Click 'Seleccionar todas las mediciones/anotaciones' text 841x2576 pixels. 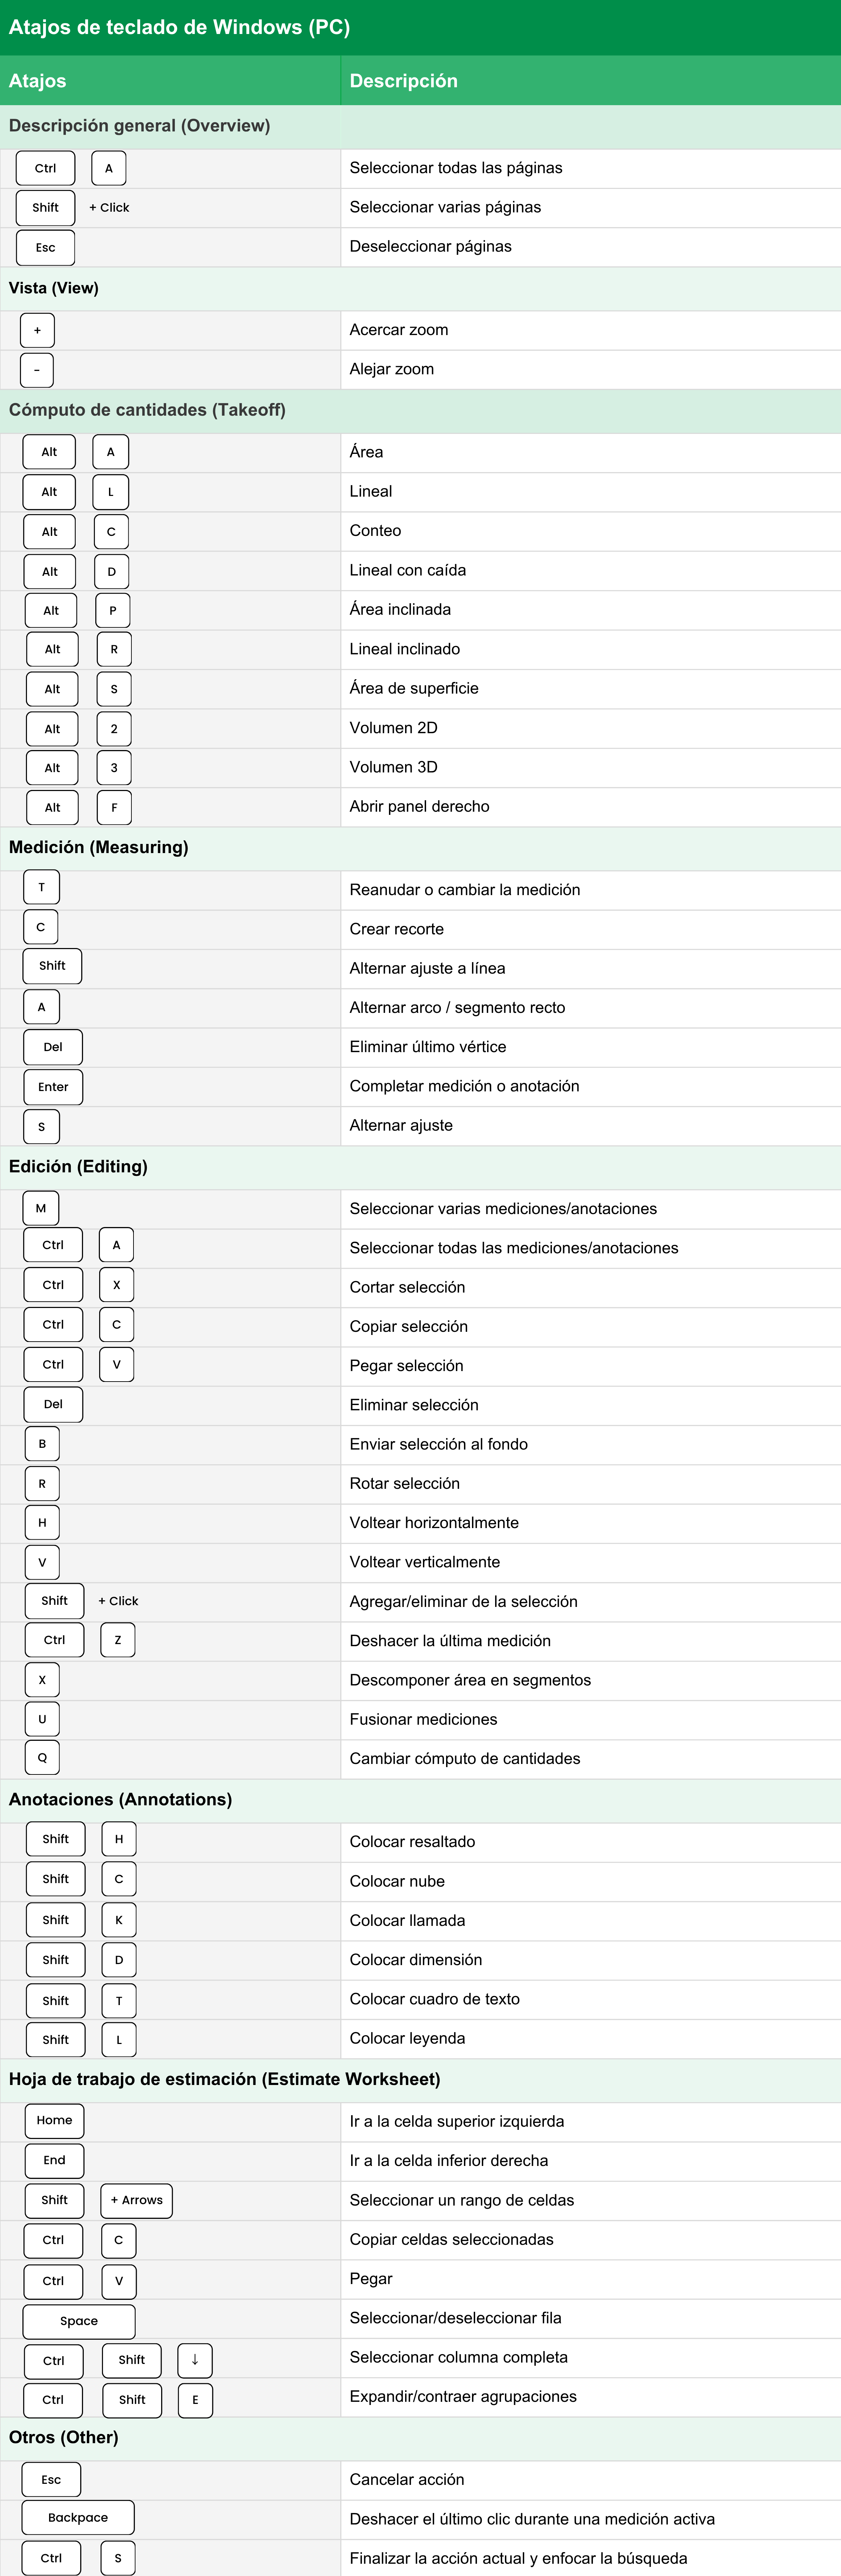pyautogui.click(x=514, y=1248)
